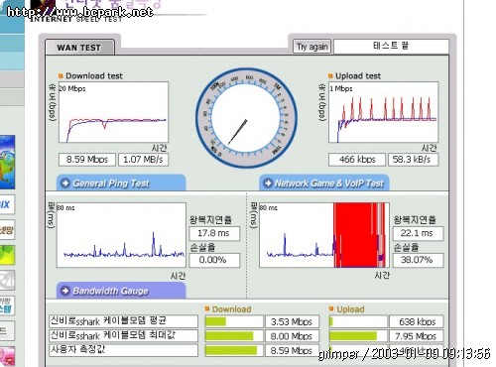Click the sshark cable modem 평균 row label
Viewport: 496px width, 367px height.
coord(123,321)
